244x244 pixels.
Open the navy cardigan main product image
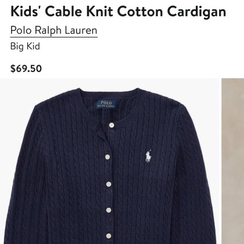(x=109, y=161)
